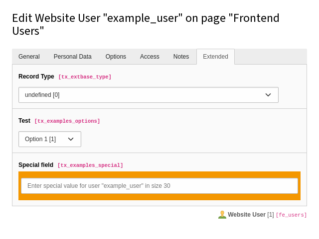Click the Website User avatar icon
Viewport: 319px width, 239px height.
[222, 215]
